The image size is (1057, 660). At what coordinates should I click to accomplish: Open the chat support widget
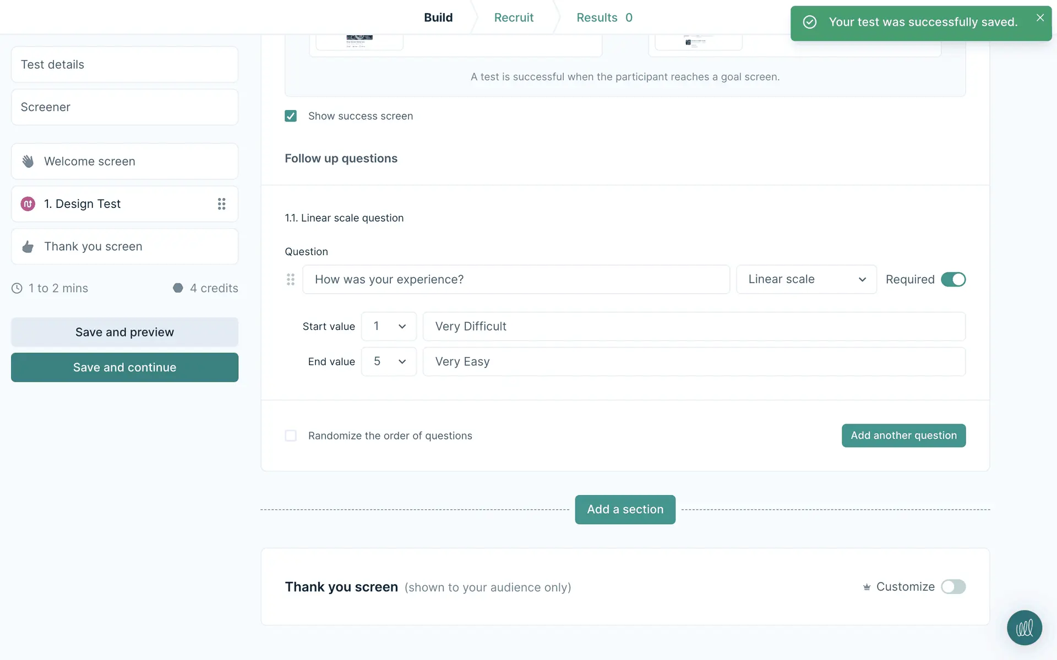[1024, 628]
